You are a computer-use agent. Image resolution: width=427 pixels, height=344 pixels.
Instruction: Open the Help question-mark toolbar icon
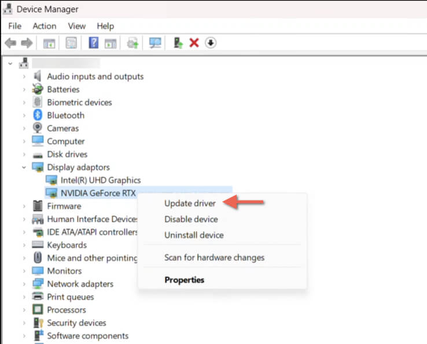94,43
